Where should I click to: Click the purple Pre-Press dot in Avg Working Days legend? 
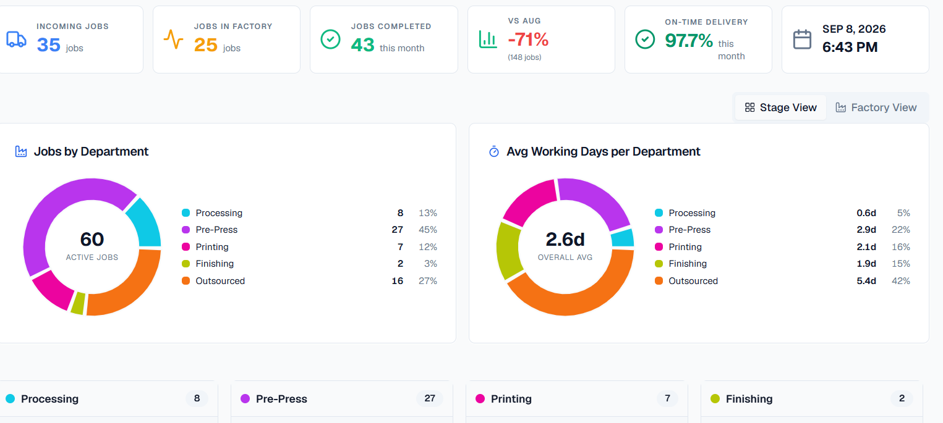(x=659, y=230)
